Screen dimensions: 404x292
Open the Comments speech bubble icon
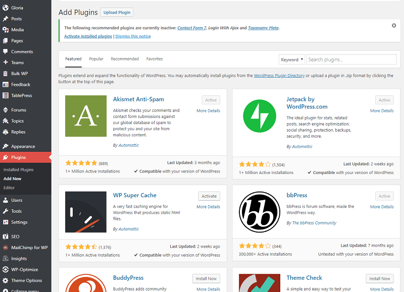(6, 51)
